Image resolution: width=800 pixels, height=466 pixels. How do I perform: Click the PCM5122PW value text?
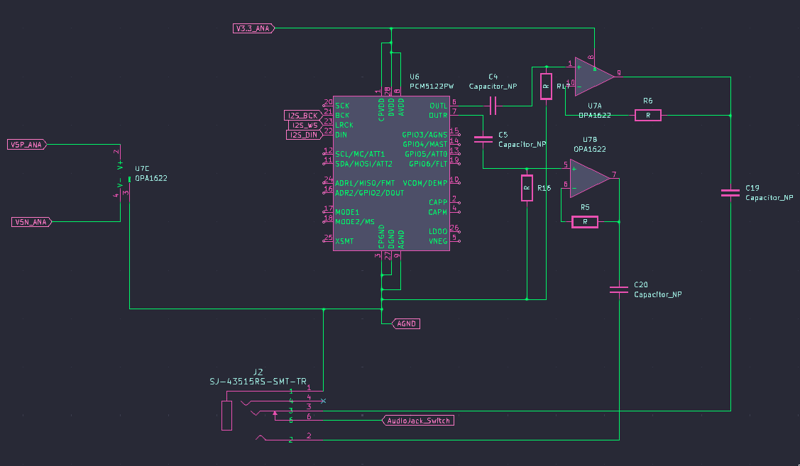coord(432,86)
